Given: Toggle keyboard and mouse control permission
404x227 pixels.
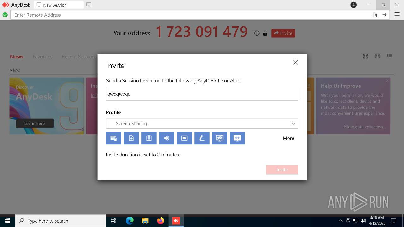Looking at the screenshot, I should point(114,138).
